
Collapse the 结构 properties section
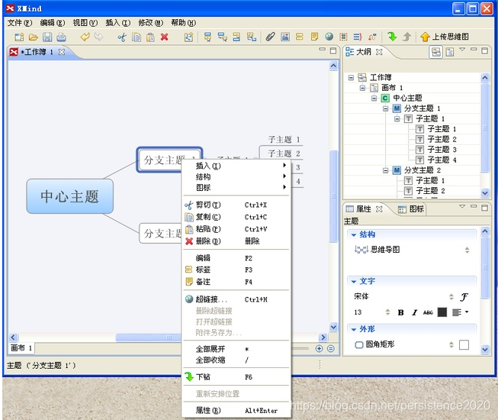[354, 235]
